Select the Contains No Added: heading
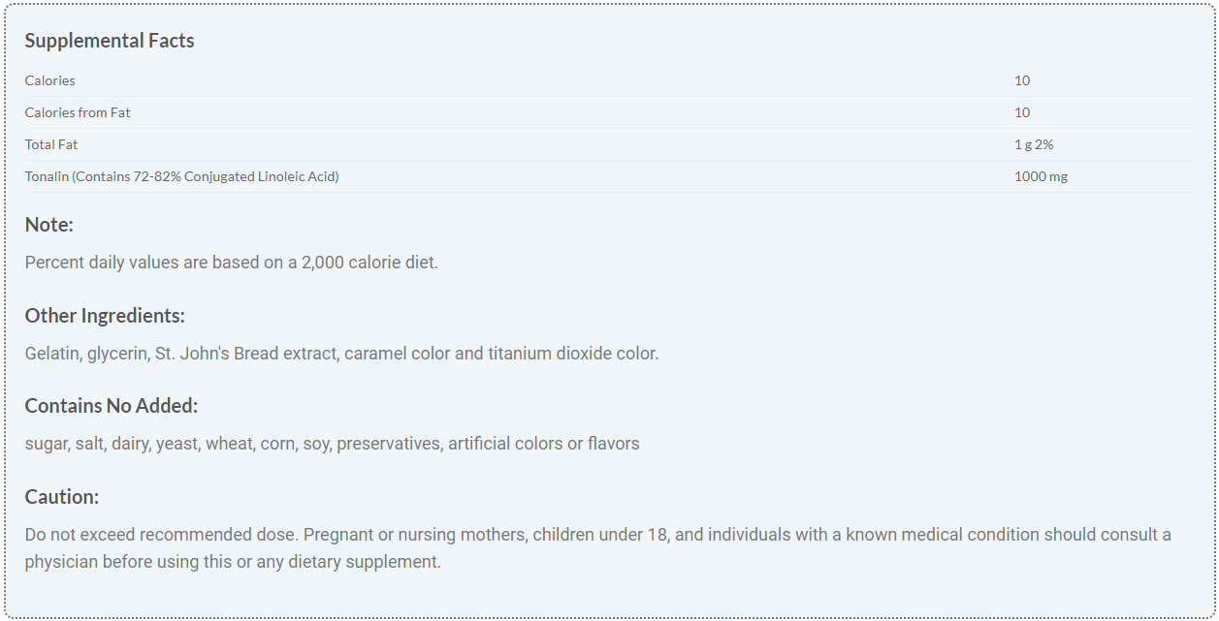1219x621 pixels. point(112,406)
